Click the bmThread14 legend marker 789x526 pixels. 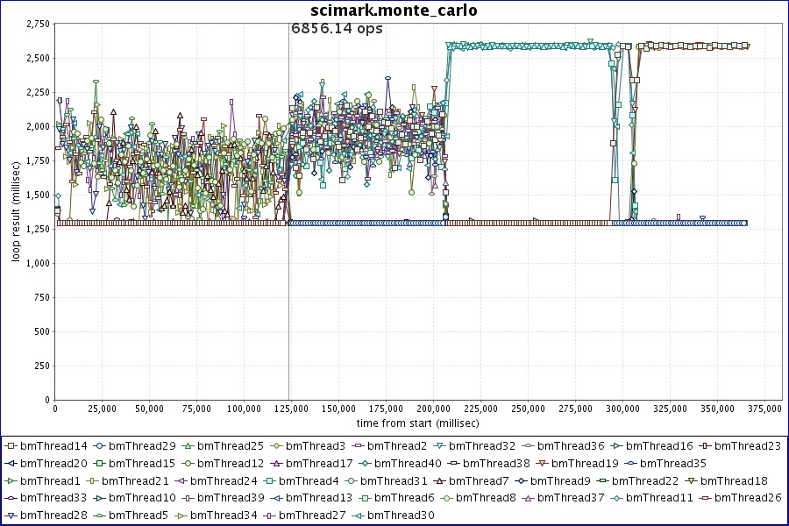(x=11, y=446)
